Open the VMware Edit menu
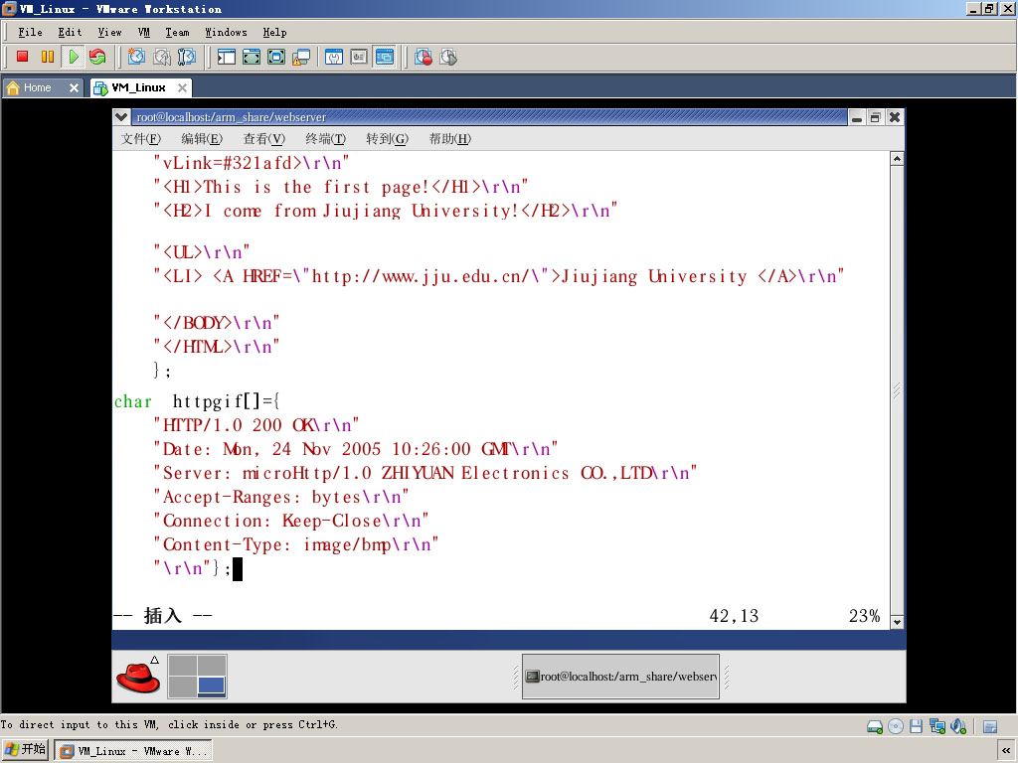 coord(70,33)
